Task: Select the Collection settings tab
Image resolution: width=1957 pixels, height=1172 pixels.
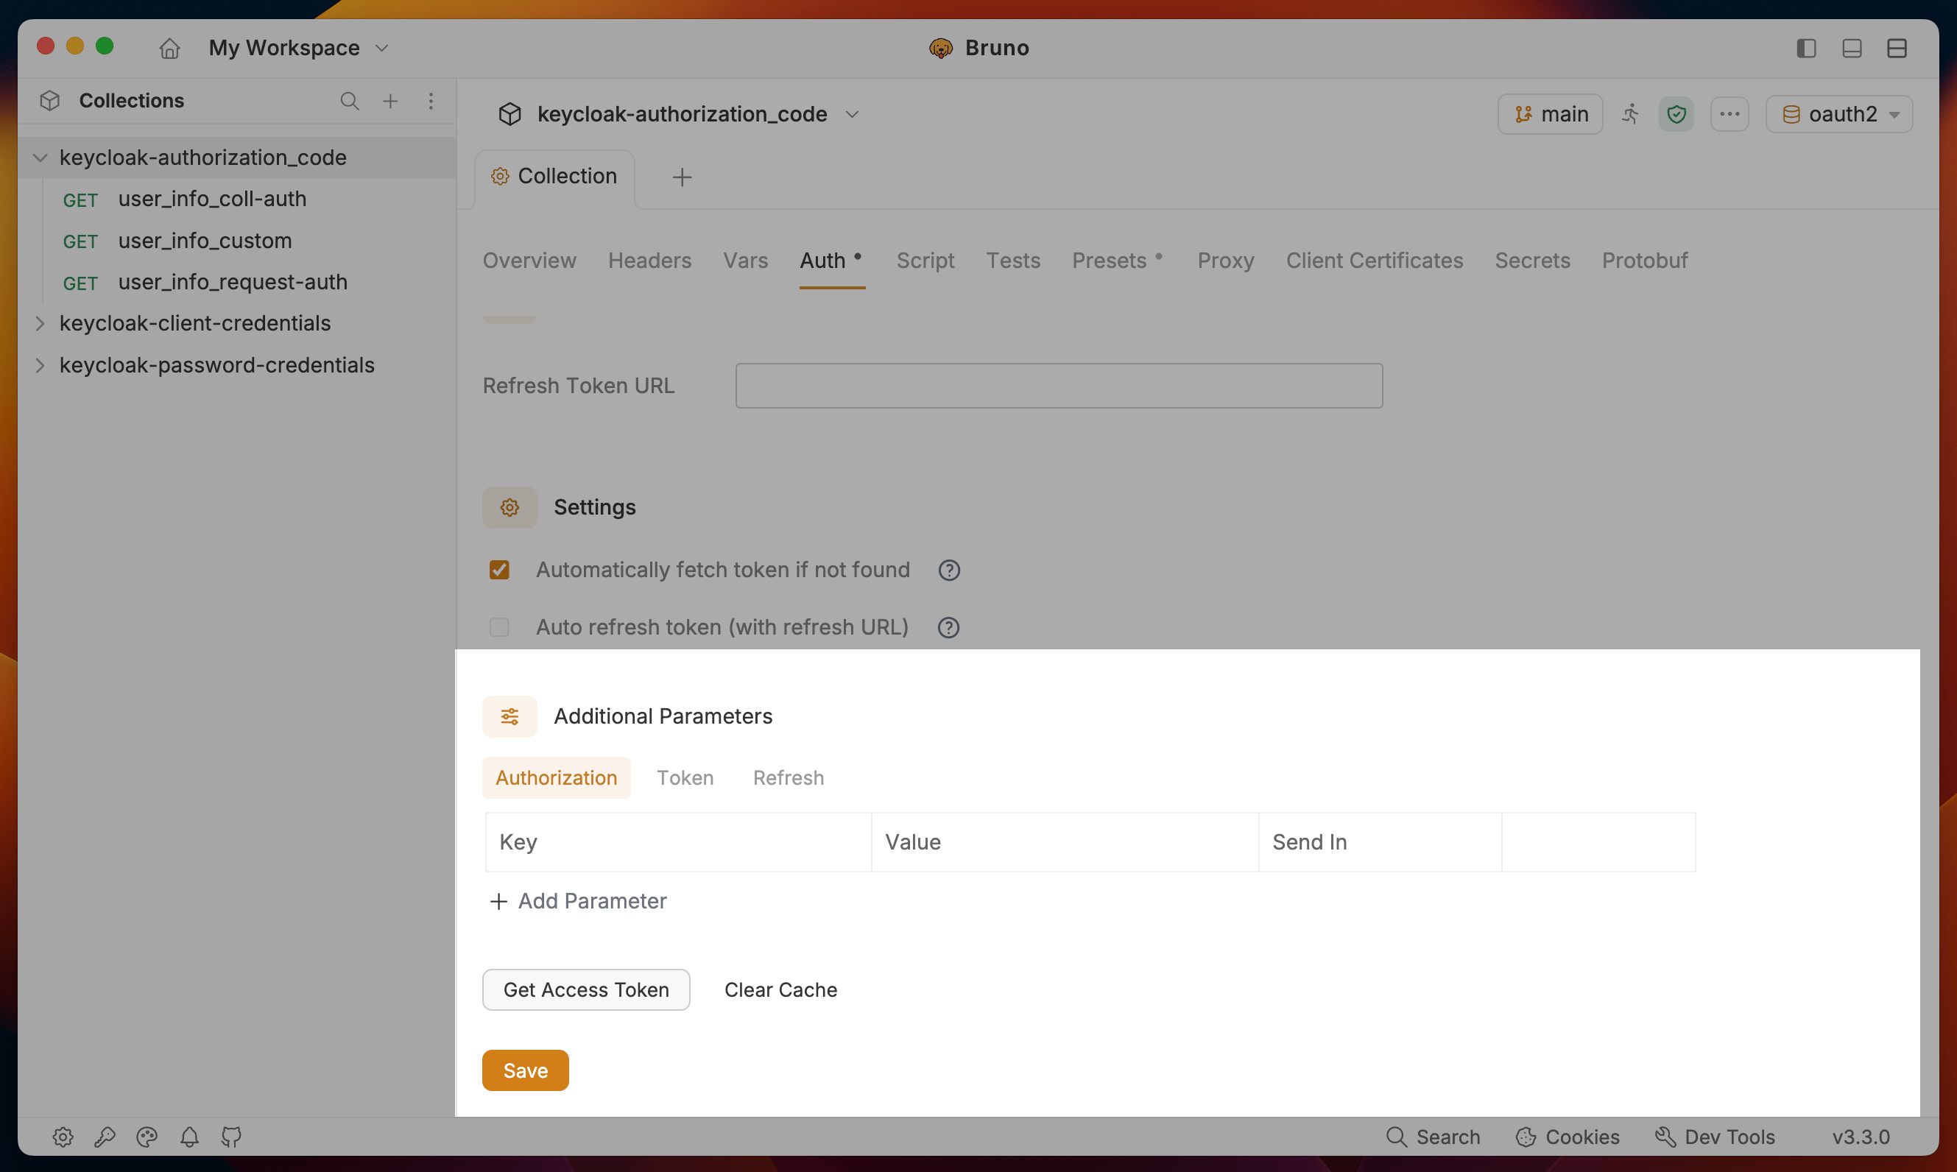Action: (554, 177)
